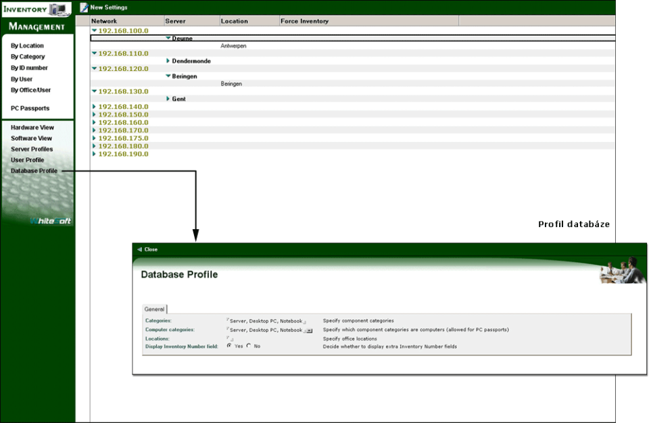Viewport: 649px width, 423px height.
Task: Open By Location in sidebar
Action: [x=27, y=46]
